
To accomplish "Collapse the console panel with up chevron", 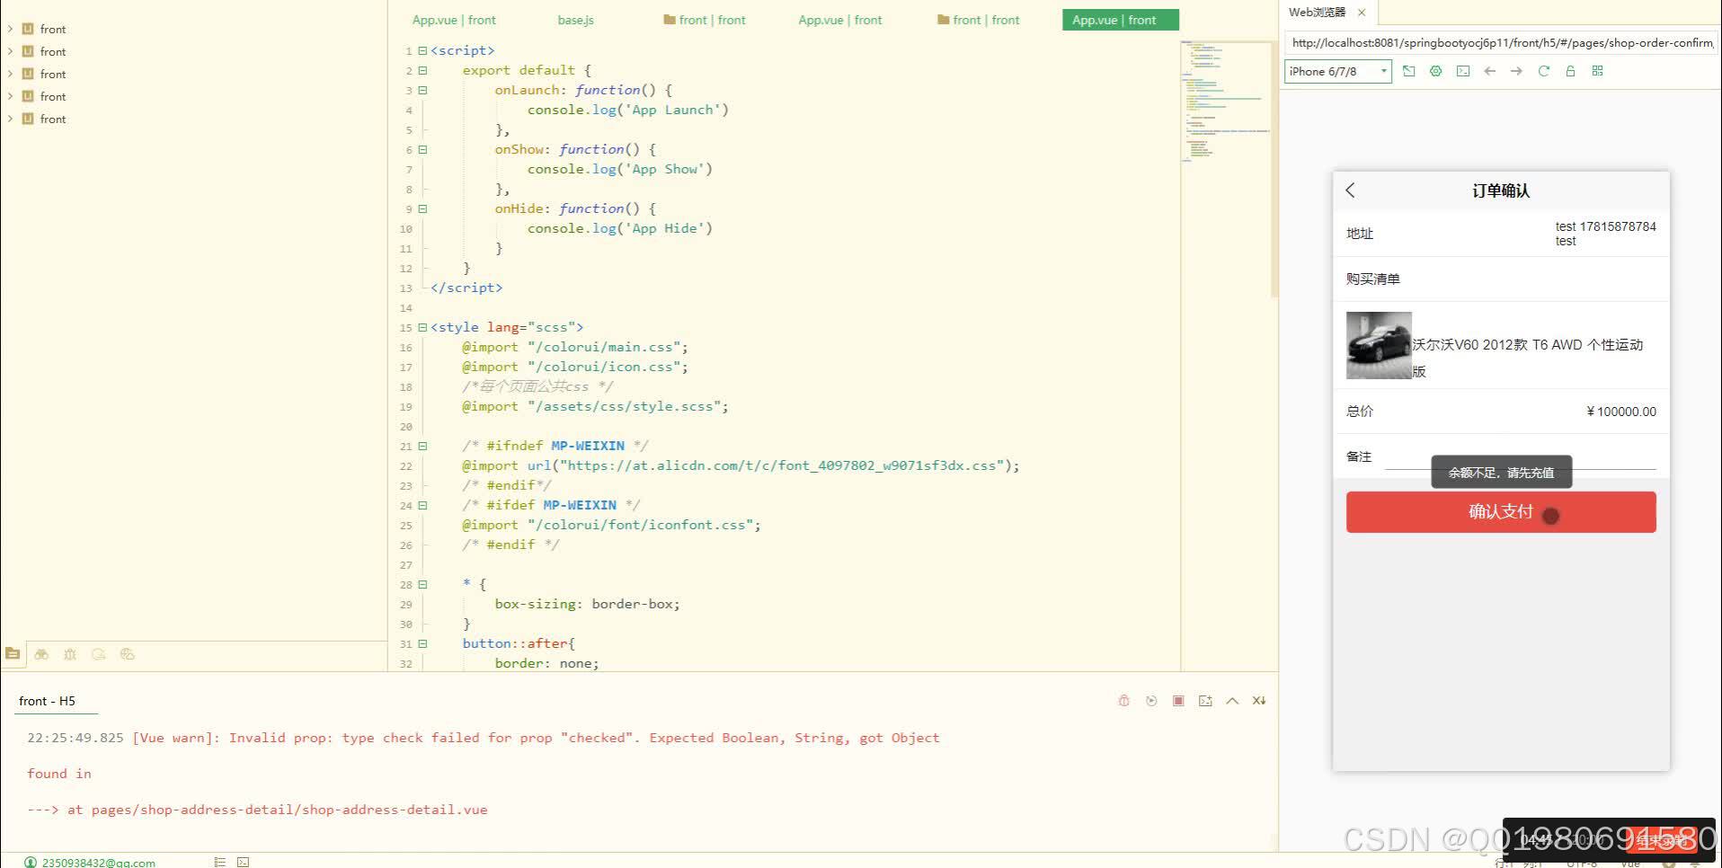I will (1232, 701).
